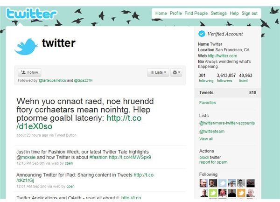This screenshot has width=280, height=202.
Task: Open the #fashion hashtag link
Action: (98, 157)
